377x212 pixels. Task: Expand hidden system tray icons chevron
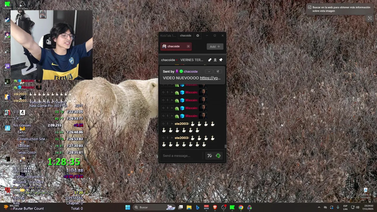(x=319, y=207)
